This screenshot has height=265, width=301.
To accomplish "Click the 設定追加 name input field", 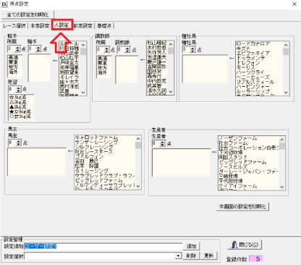I will coord(103,246).
